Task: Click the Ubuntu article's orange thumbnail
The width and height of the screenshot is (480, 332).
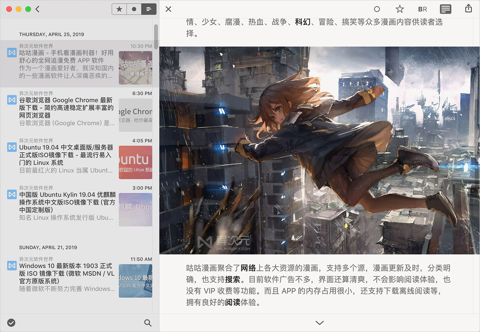Action: pos(136,162)
